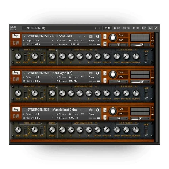
Task: Minimize the GDS Solo Viola instrument header
Action: pyautogui.click(x=152, y=37)
